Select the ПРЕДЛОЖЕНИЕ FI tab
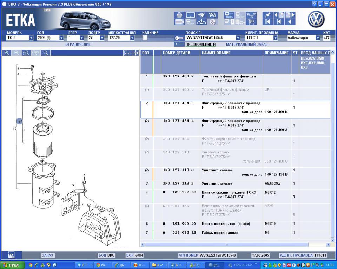Screen dimensions: 337x269 pos(201,44)
